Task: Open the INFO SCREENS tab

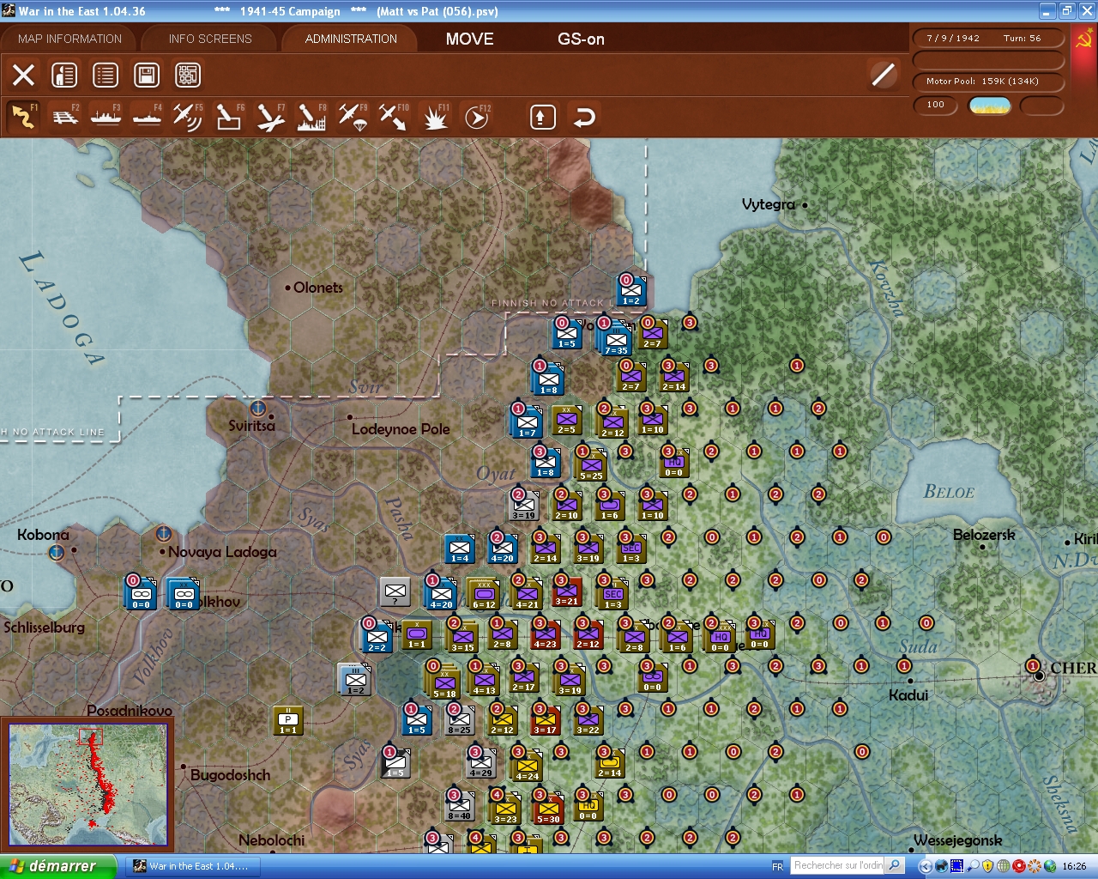Action: point(210,39)
